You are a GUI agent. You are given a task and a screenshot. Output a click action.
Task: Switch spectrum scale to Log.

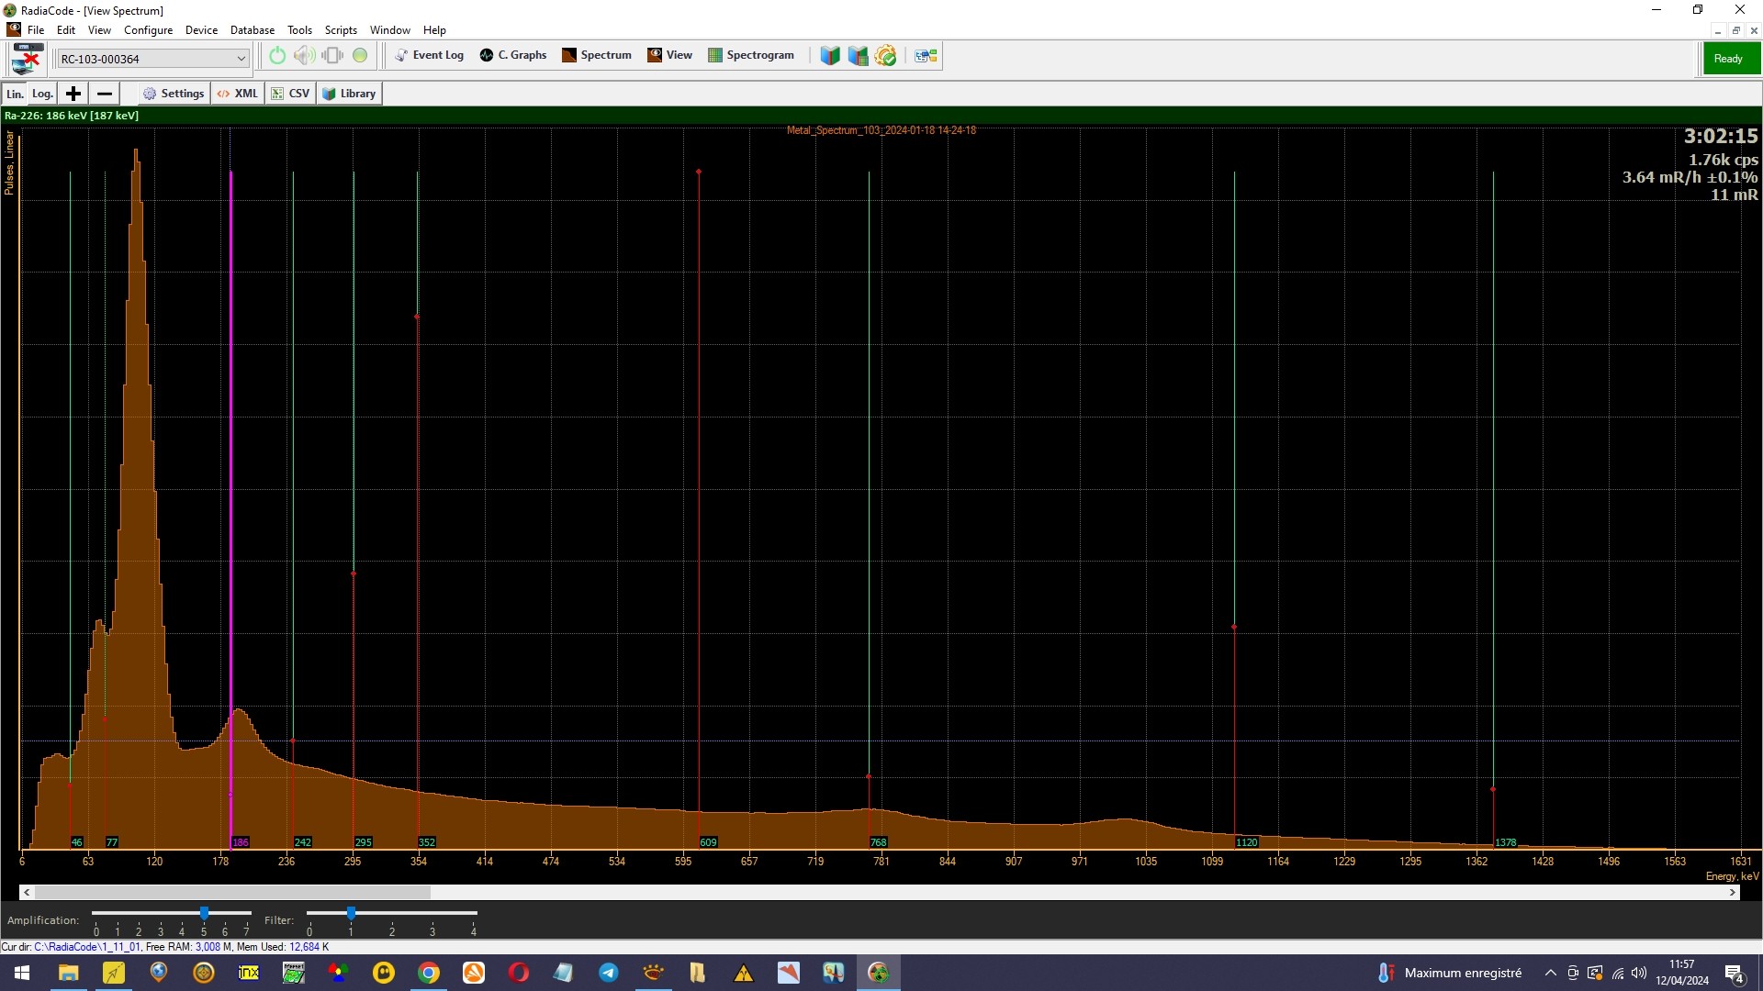[x=42, y=94]
